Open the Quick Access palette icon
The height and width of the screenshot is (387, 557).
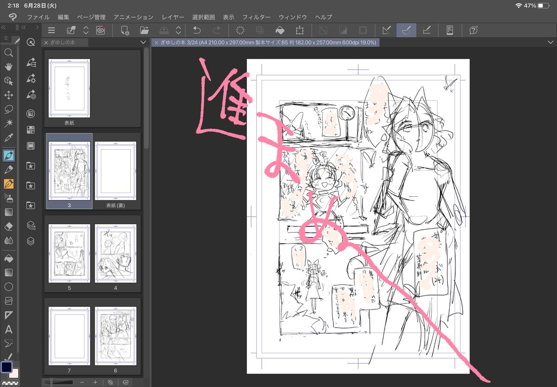click(x=31, y=42)
